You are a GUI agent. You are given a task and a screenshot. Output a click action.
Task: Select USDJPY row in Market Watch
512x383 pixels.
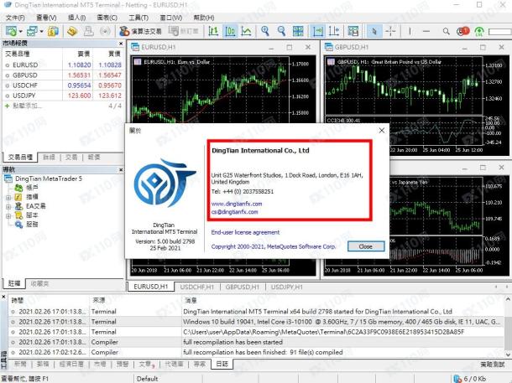(x=63, y=96)
